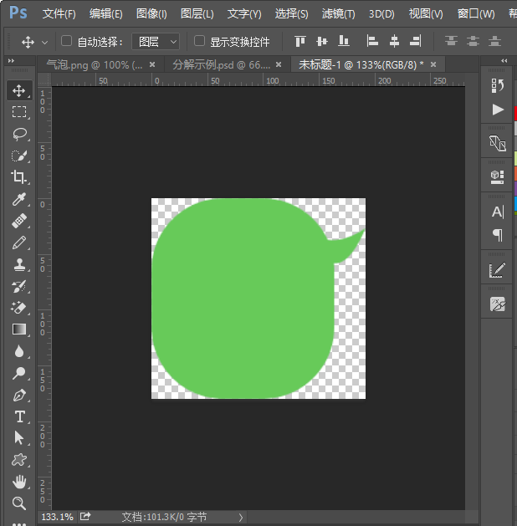Viewport: 517px width, 526px height.
Task: Check the 显示变换控件 option
Action: [x=199, y=41]
